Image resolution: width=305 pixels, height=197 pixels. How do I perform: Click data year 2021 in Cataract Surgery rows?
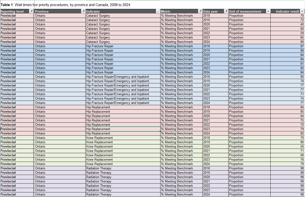click(215, 29)
